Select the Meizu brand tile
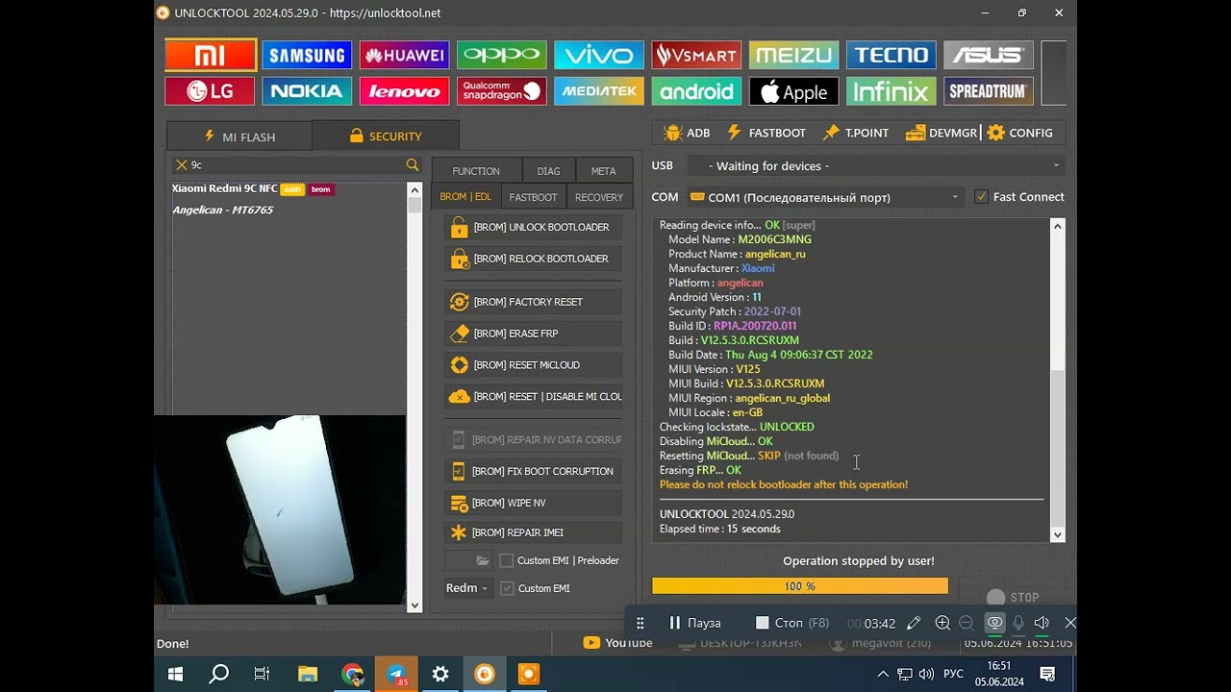This screenshot has width=1231, height=692. (793, 55)
